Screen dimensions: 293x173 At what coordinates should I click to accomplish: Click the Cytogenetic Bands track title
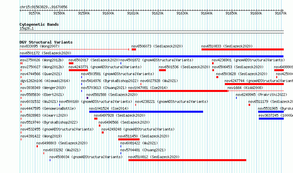coord(39,24)
